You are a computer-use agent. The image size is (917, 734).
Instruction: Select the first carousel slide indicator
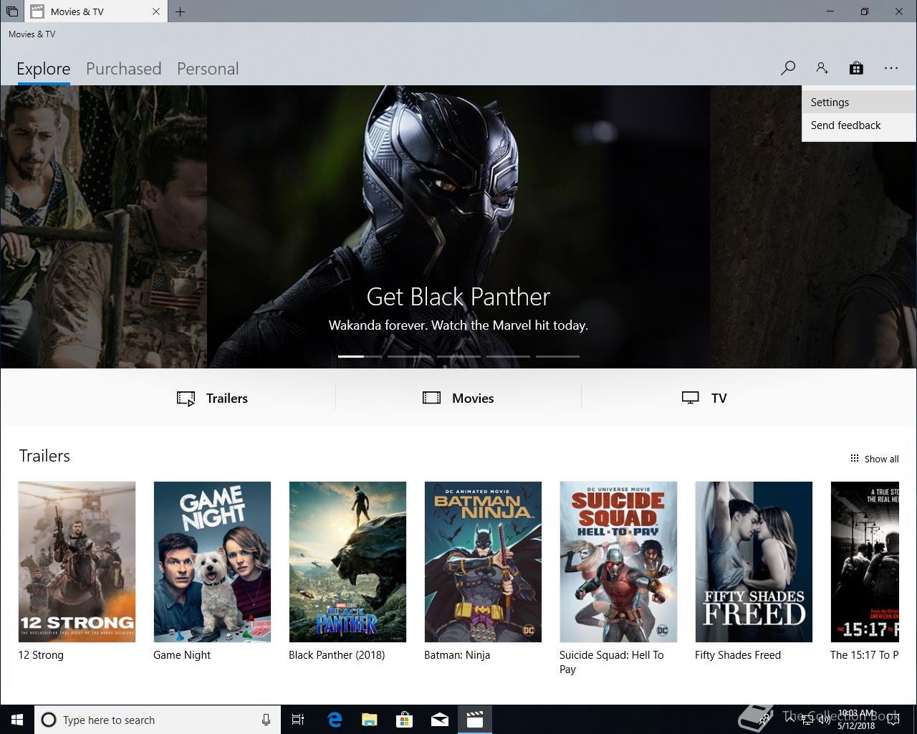coord(360,356)
